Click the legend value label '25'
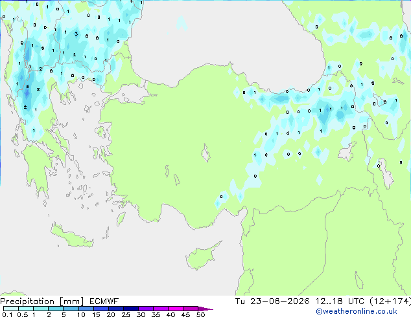411x317 pixels. 126,314
